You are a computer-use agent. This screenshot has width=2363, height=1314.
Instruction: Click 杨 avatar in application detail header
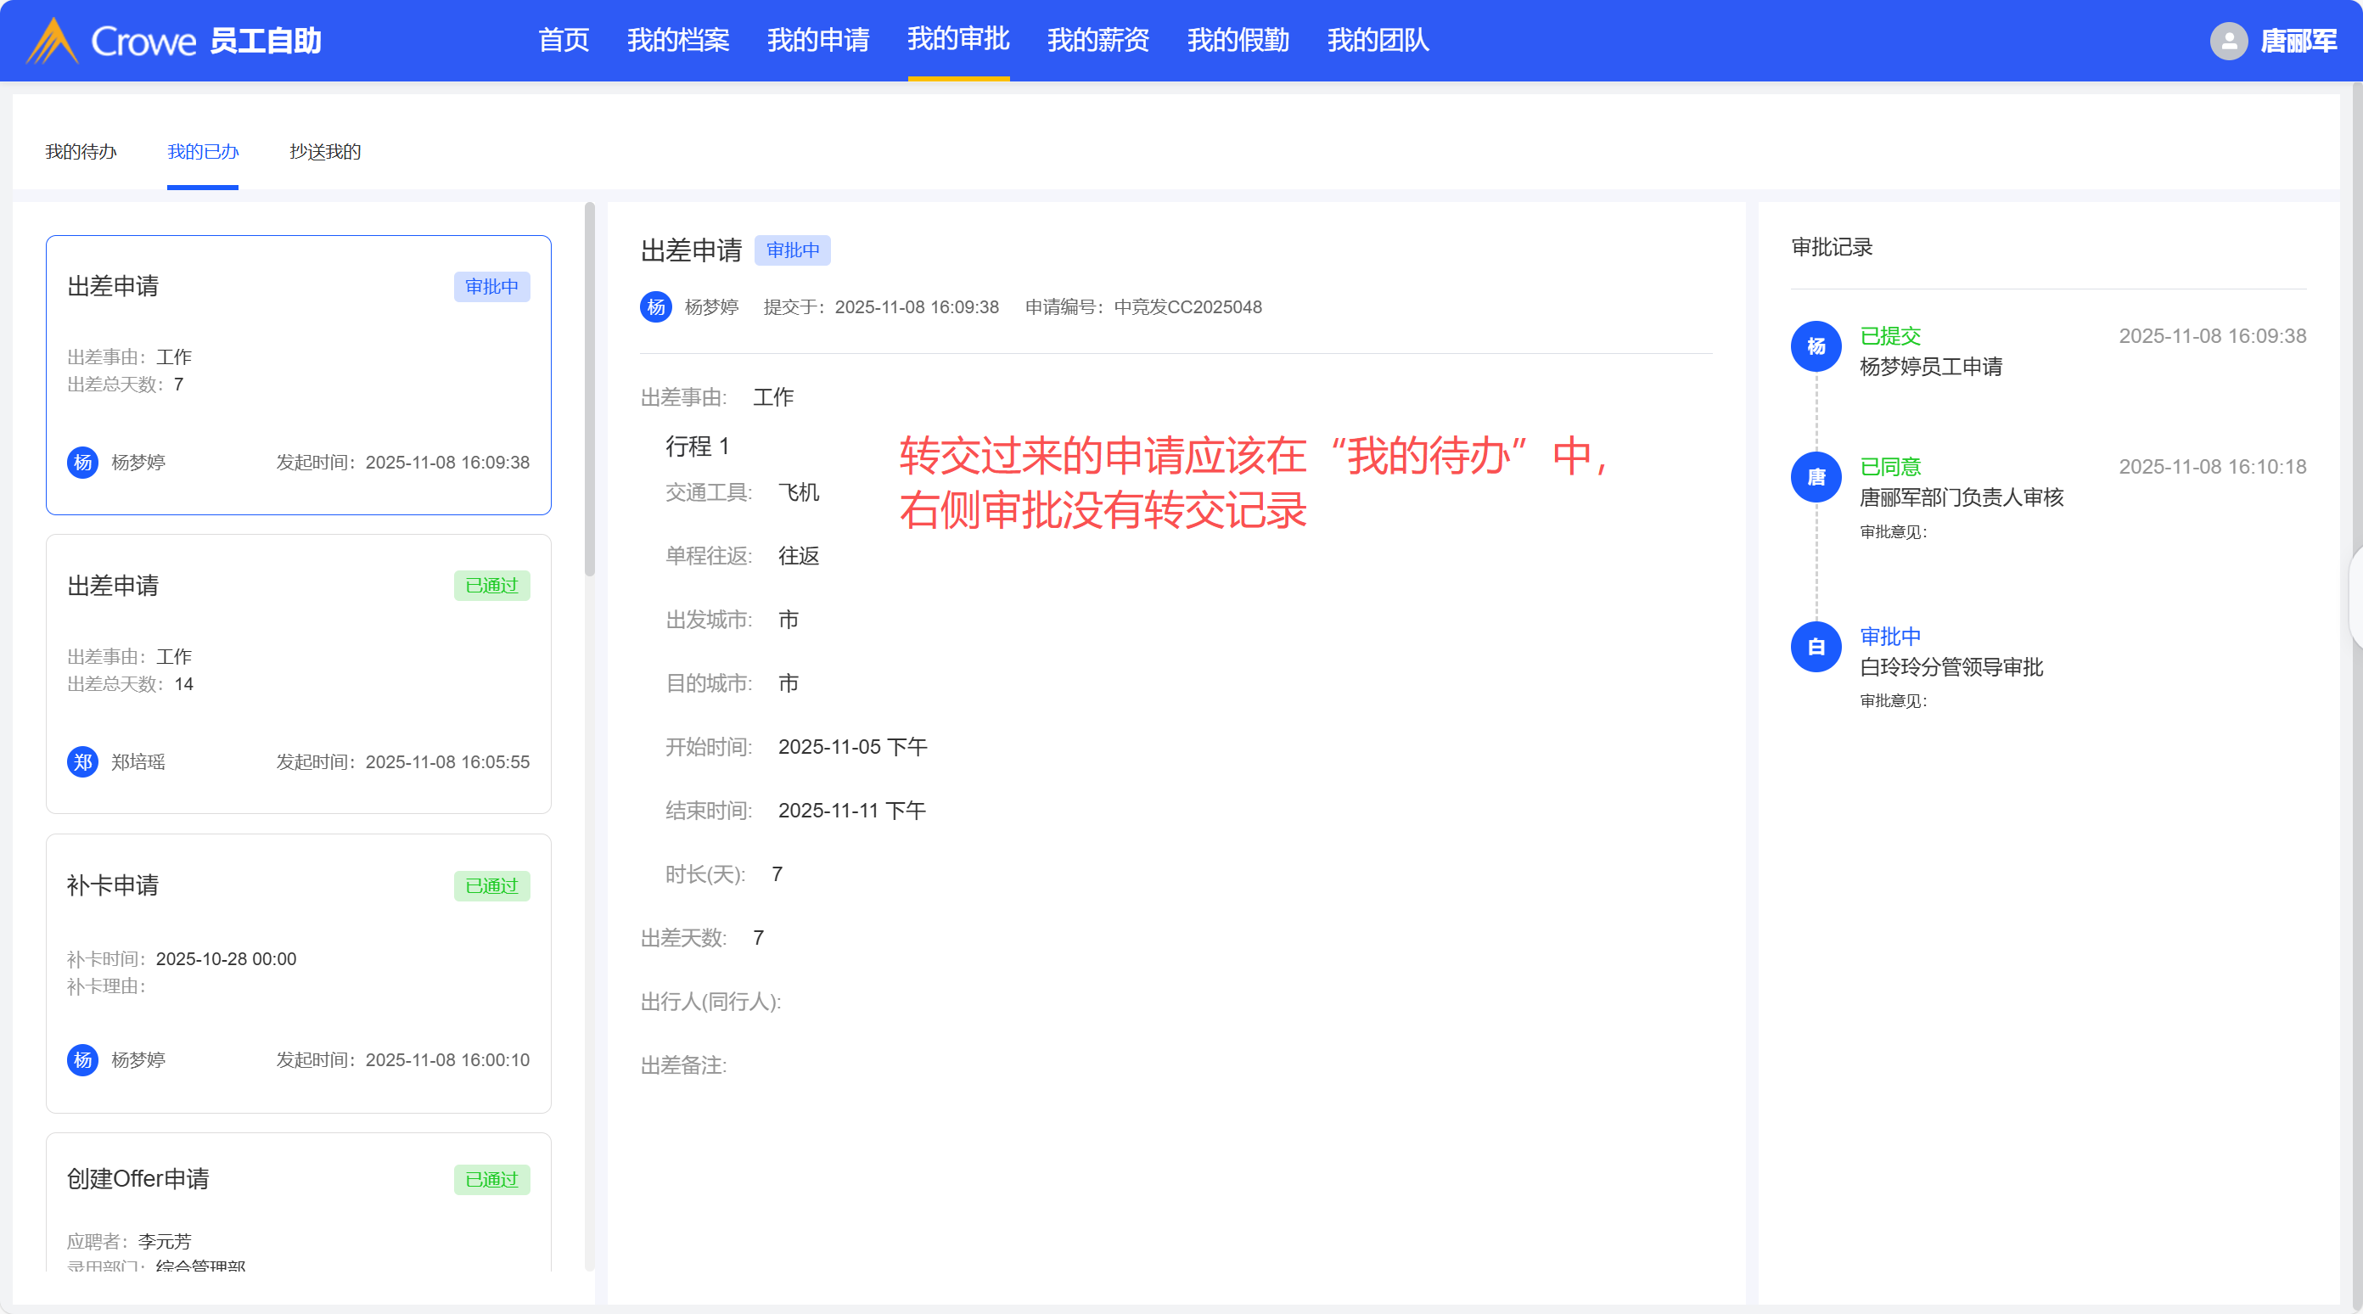coord(656,307)
